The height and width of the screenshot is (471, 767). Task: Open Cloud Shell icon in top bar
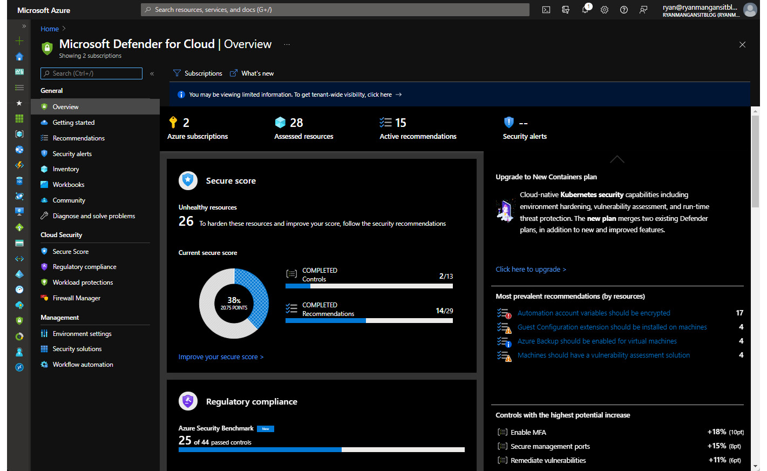(546, 10)
